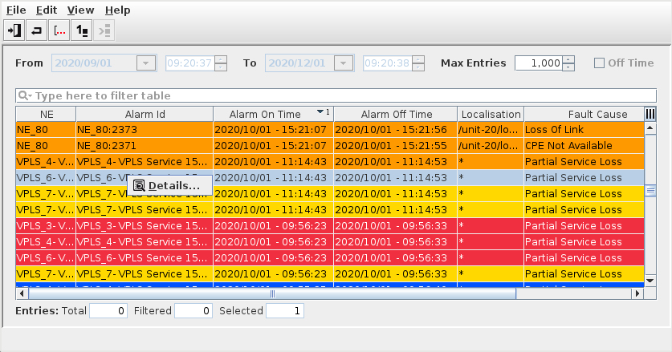
Task: Click the filter table text field
Action: click(x=337, y=95)
